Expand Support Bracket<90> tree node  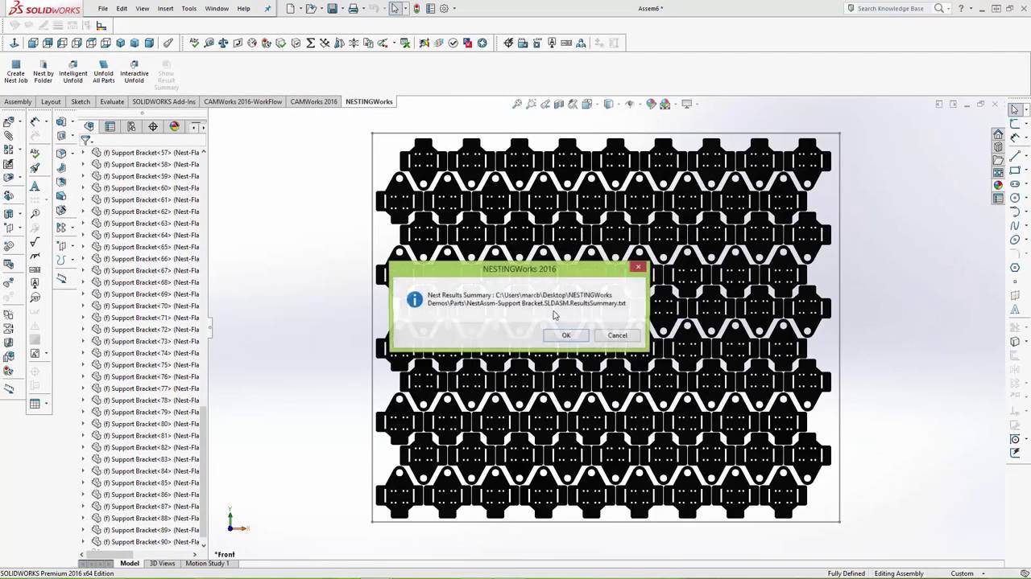pos(82,541)
